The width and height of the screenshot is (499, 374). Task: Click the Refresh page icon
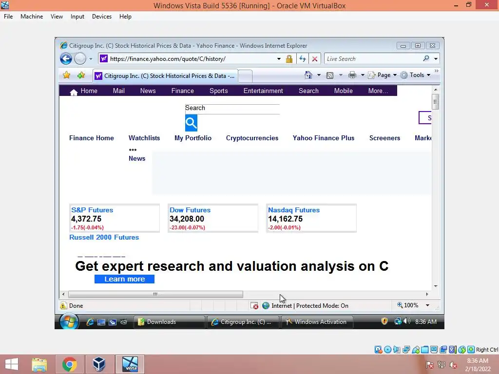(302, 59)
